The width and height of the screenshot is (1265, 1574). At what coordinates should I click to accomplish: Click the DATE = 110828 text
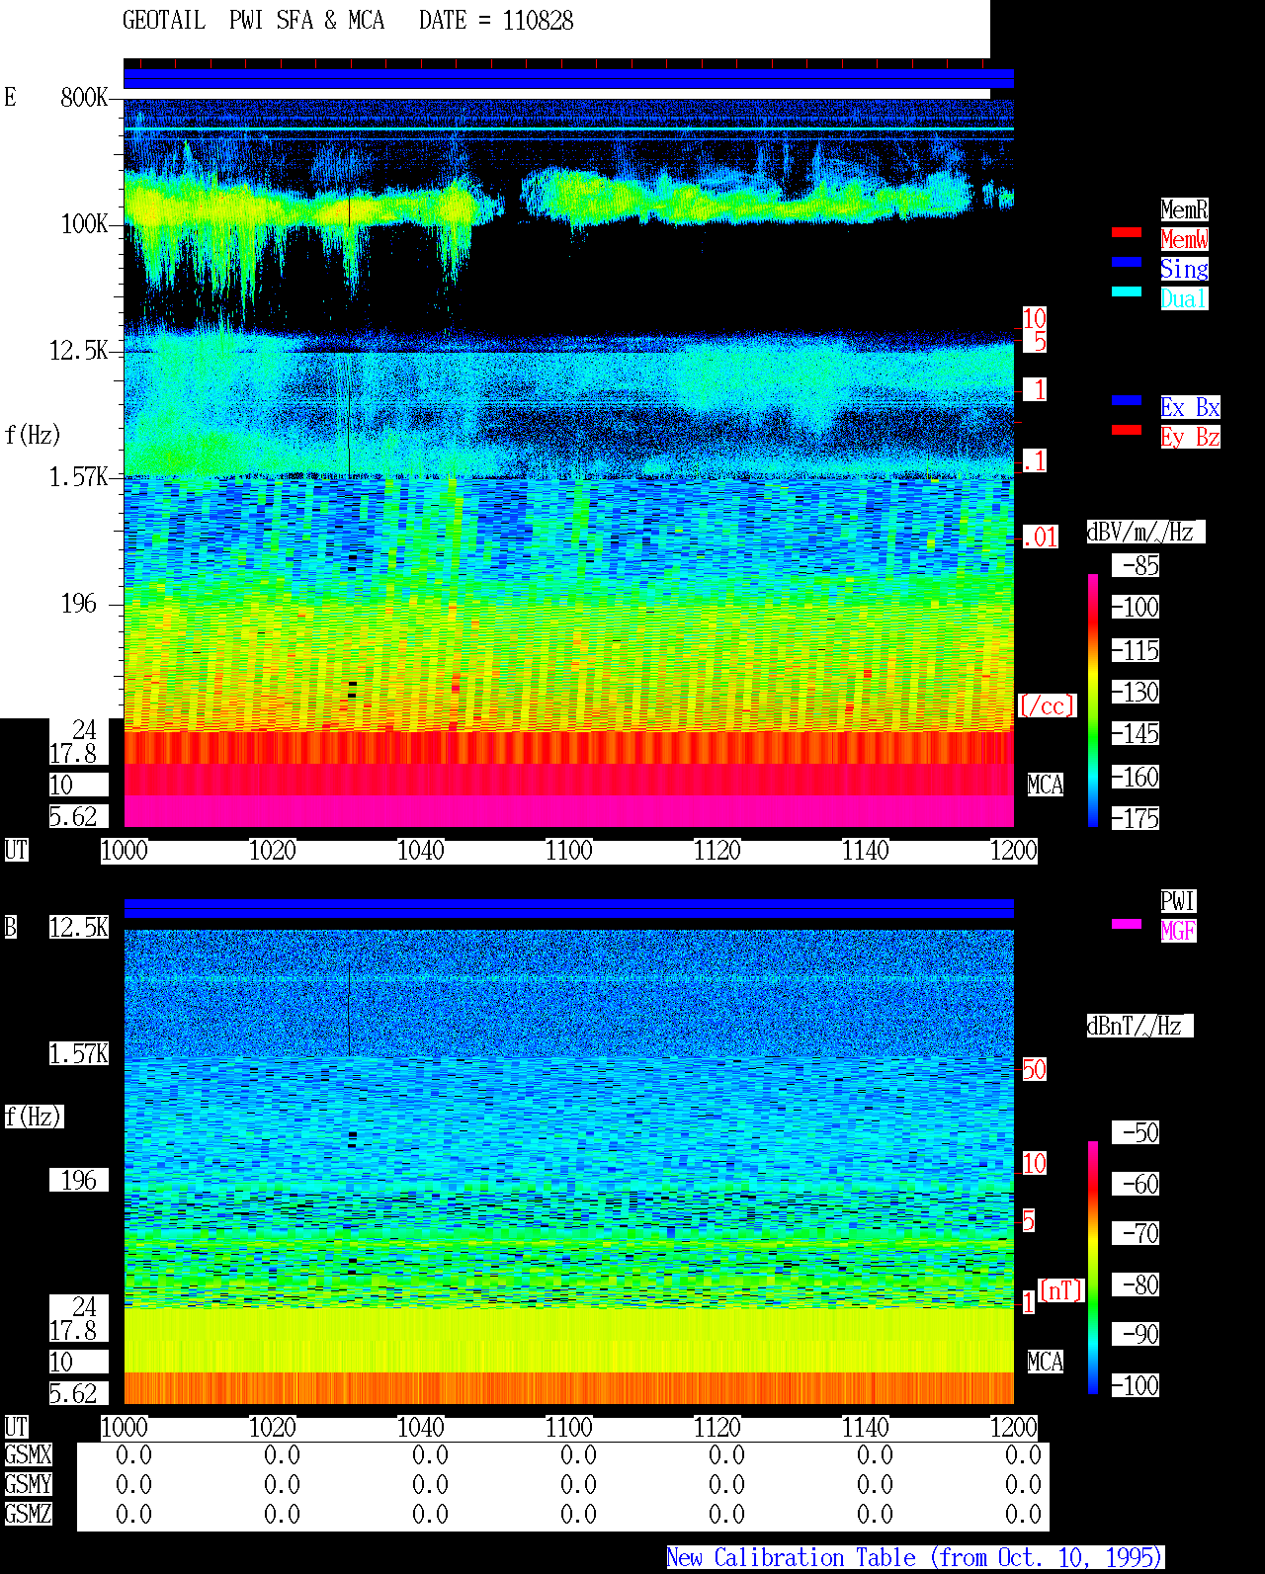[x=496, y=20]
